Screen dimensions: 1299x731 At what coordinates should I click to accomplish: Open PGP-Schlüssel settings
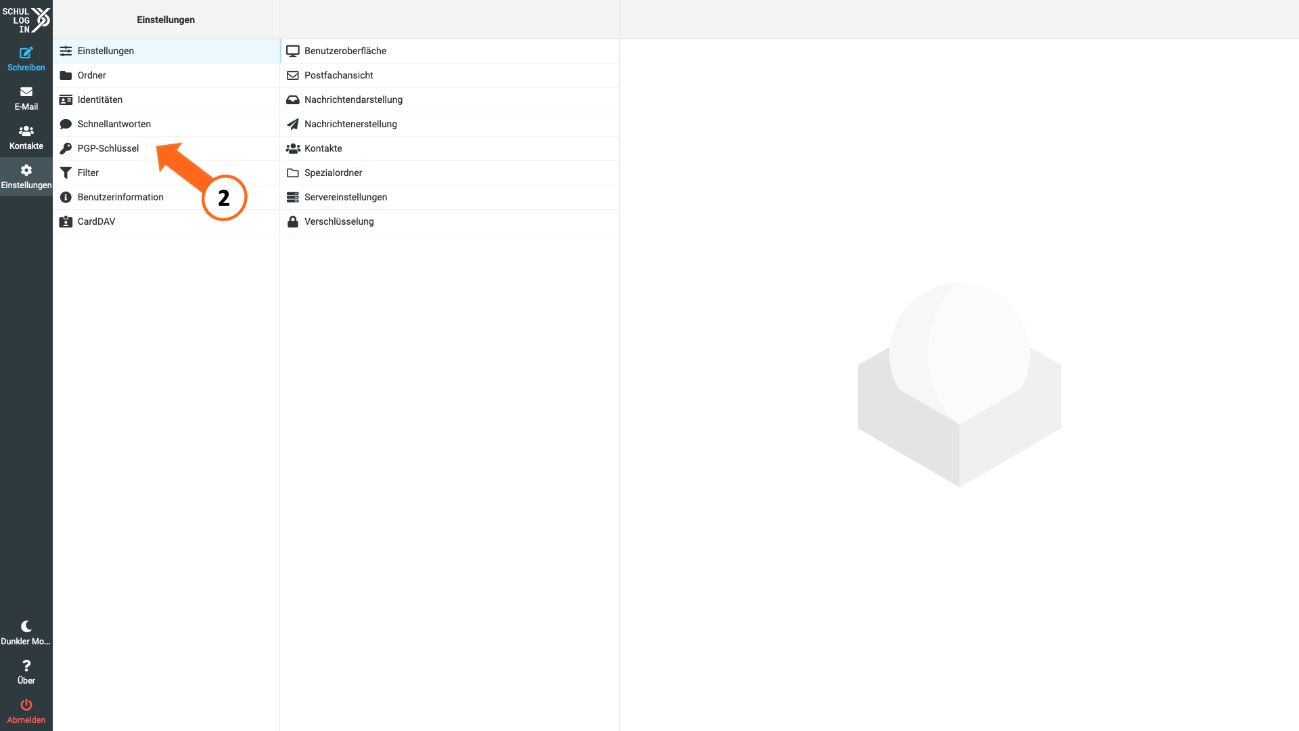[166, 148]
